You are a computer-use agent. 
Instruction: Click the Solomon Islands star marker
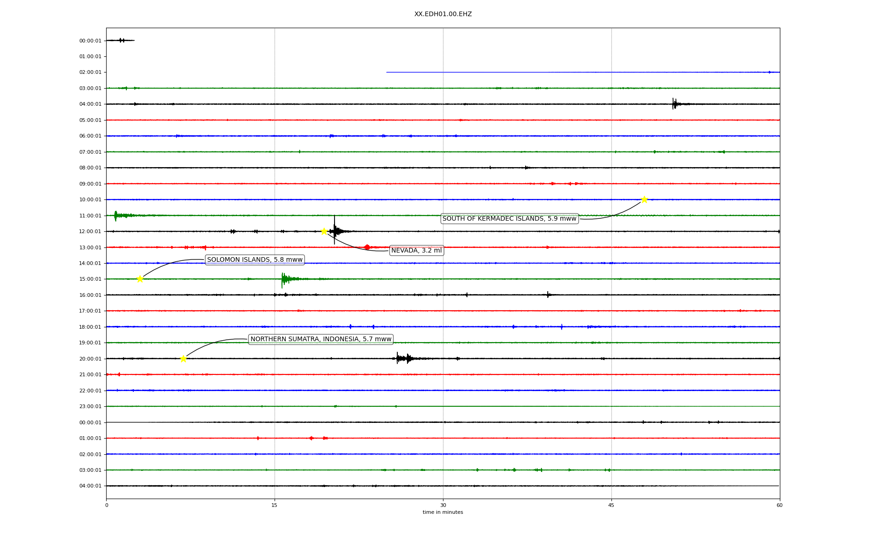coord(140,279)
